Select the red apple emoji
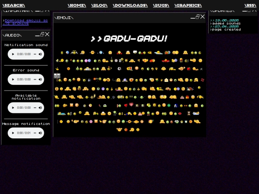 point(188,69)
